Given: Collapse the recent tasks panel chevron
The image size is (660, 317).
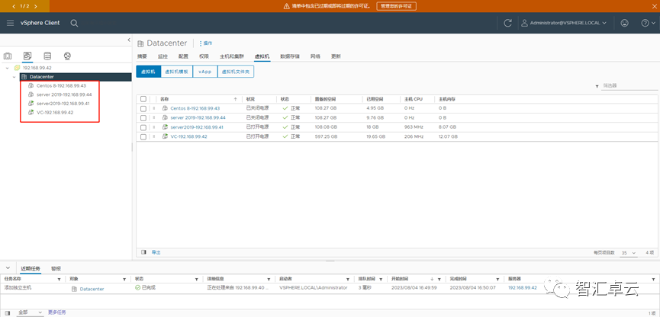Looking at the screenshot, I should pos(8,267).
